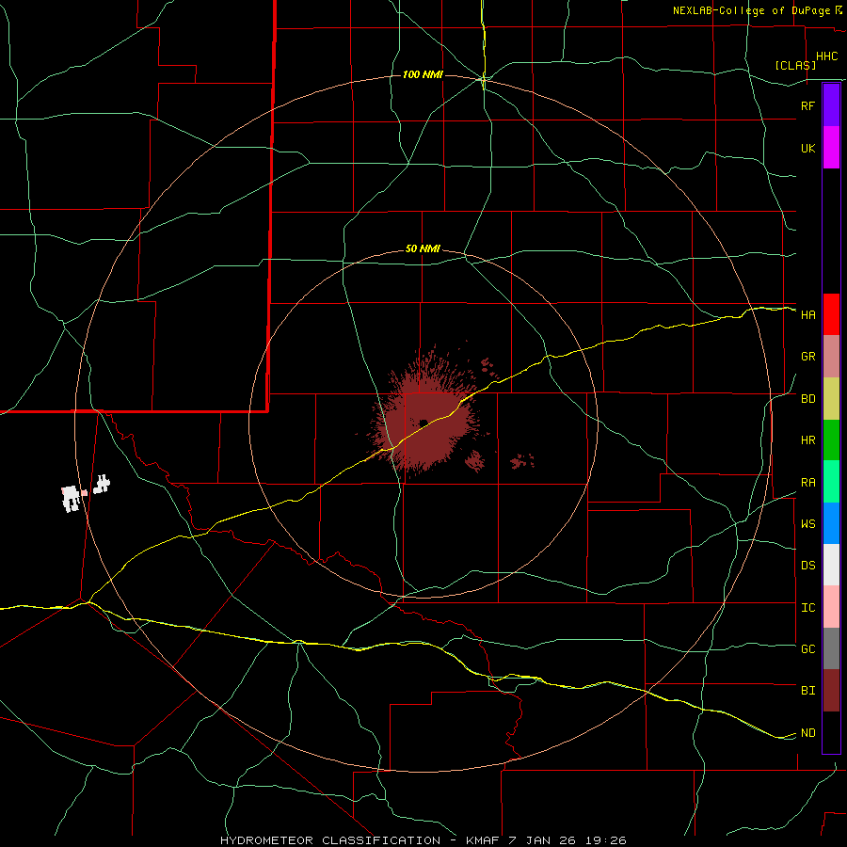Image resolution: width=847 pixels, height=847 pixels.
Task: Click the WS legend label
Action: pyautogui.click(x=807, y=524)
